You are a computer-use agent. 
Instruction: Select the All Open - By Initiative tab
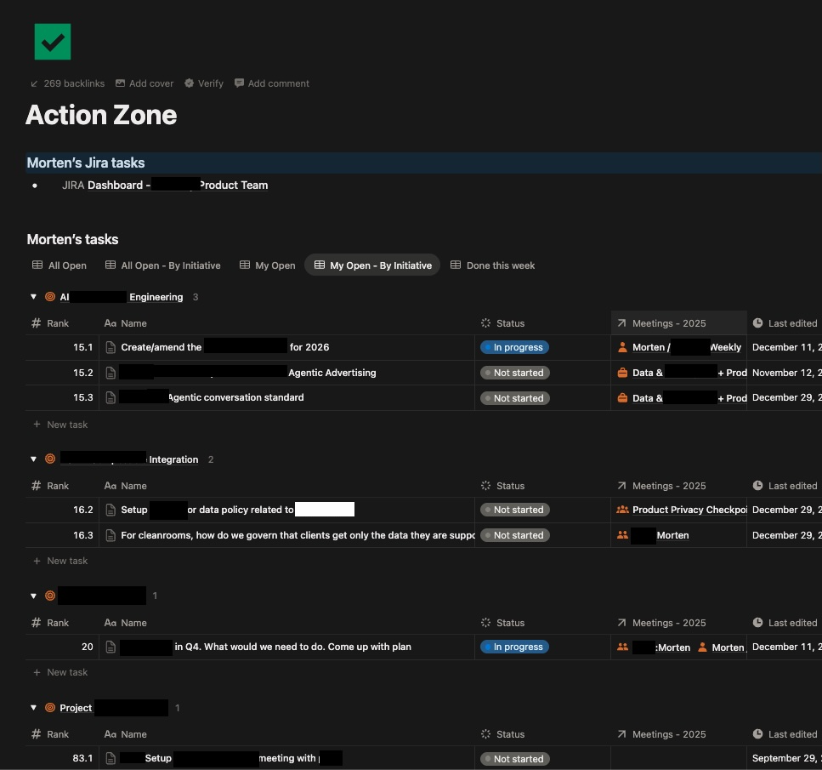162,265
